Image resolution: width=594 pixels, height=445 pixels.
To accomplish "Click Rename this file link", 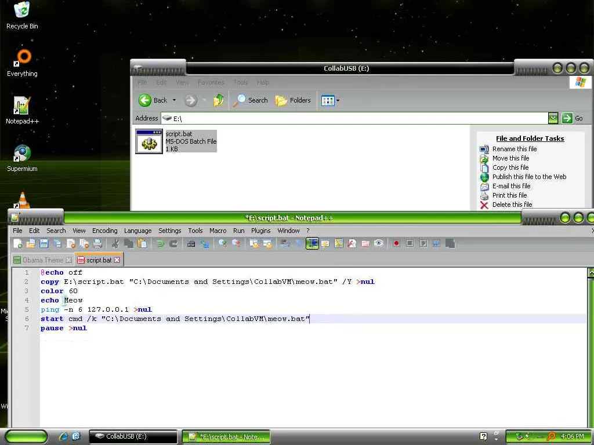I will 515,149.
